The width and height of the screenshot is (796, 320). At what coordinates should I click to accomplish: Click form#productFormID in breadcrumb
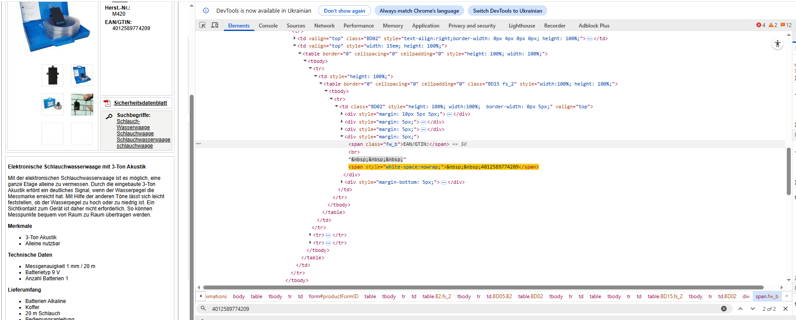pyautogui.click(x=334, y=296)
